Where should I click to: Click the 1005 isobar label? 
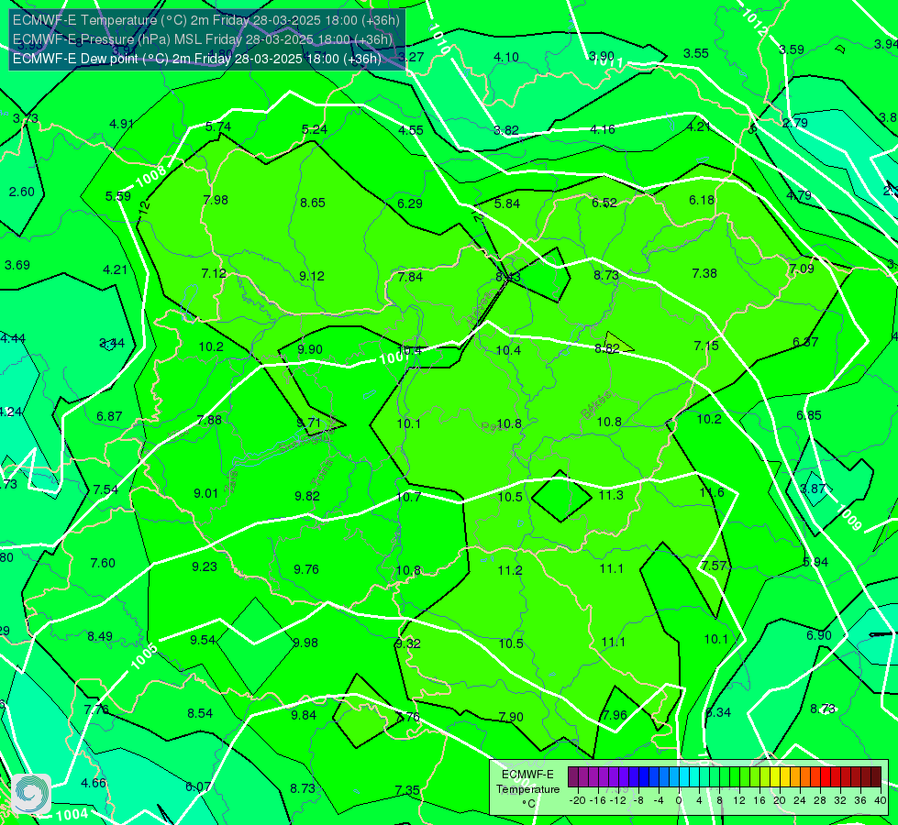144,656
